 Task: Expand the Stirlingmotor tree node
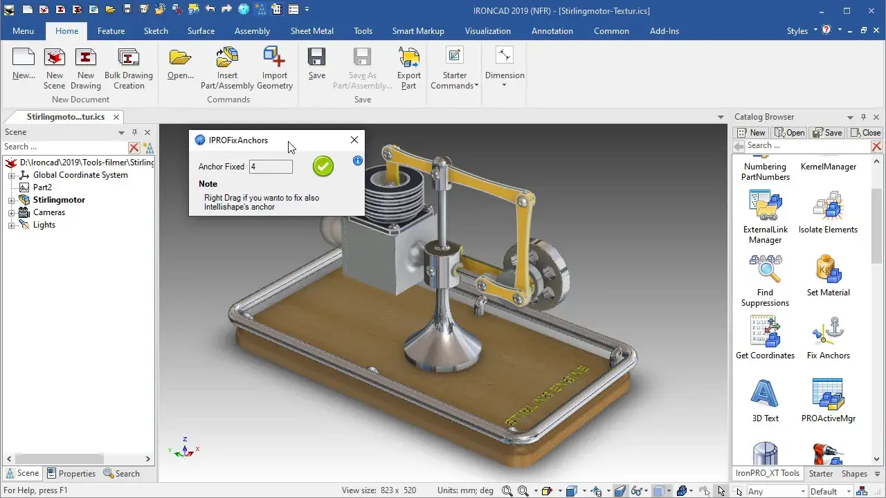(x=11, y=201)
